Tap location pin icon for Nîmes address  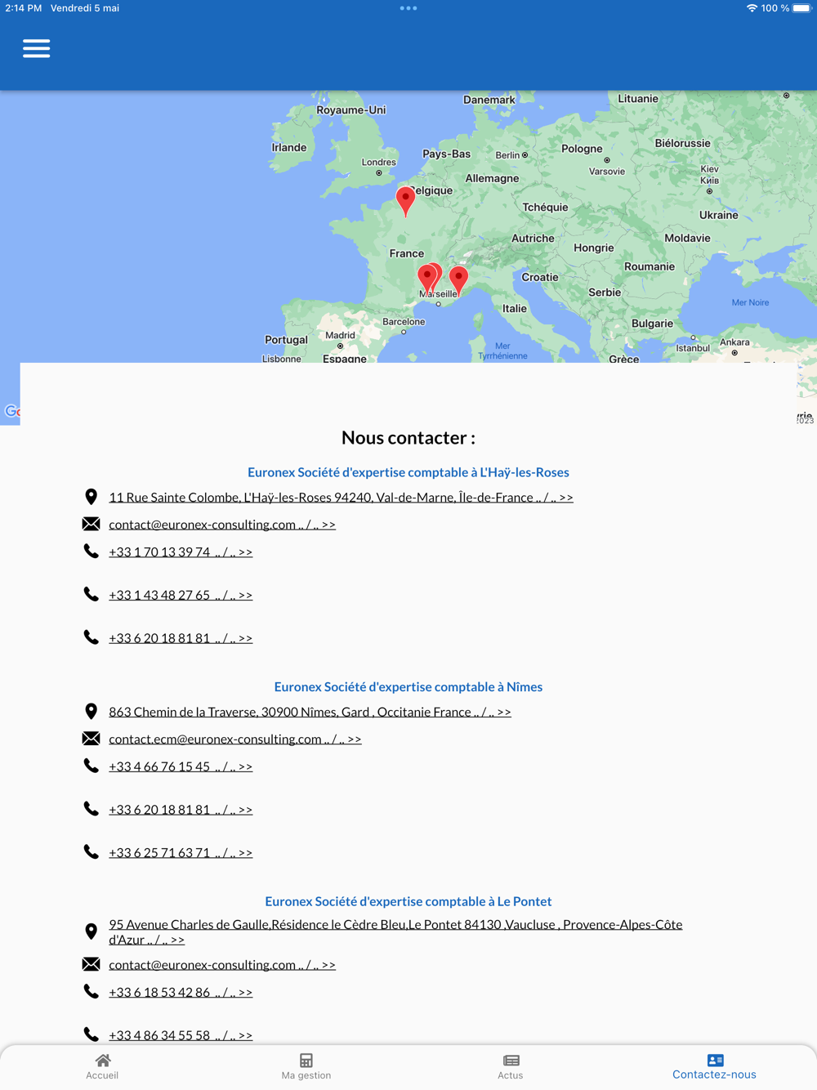click(92, 712)
